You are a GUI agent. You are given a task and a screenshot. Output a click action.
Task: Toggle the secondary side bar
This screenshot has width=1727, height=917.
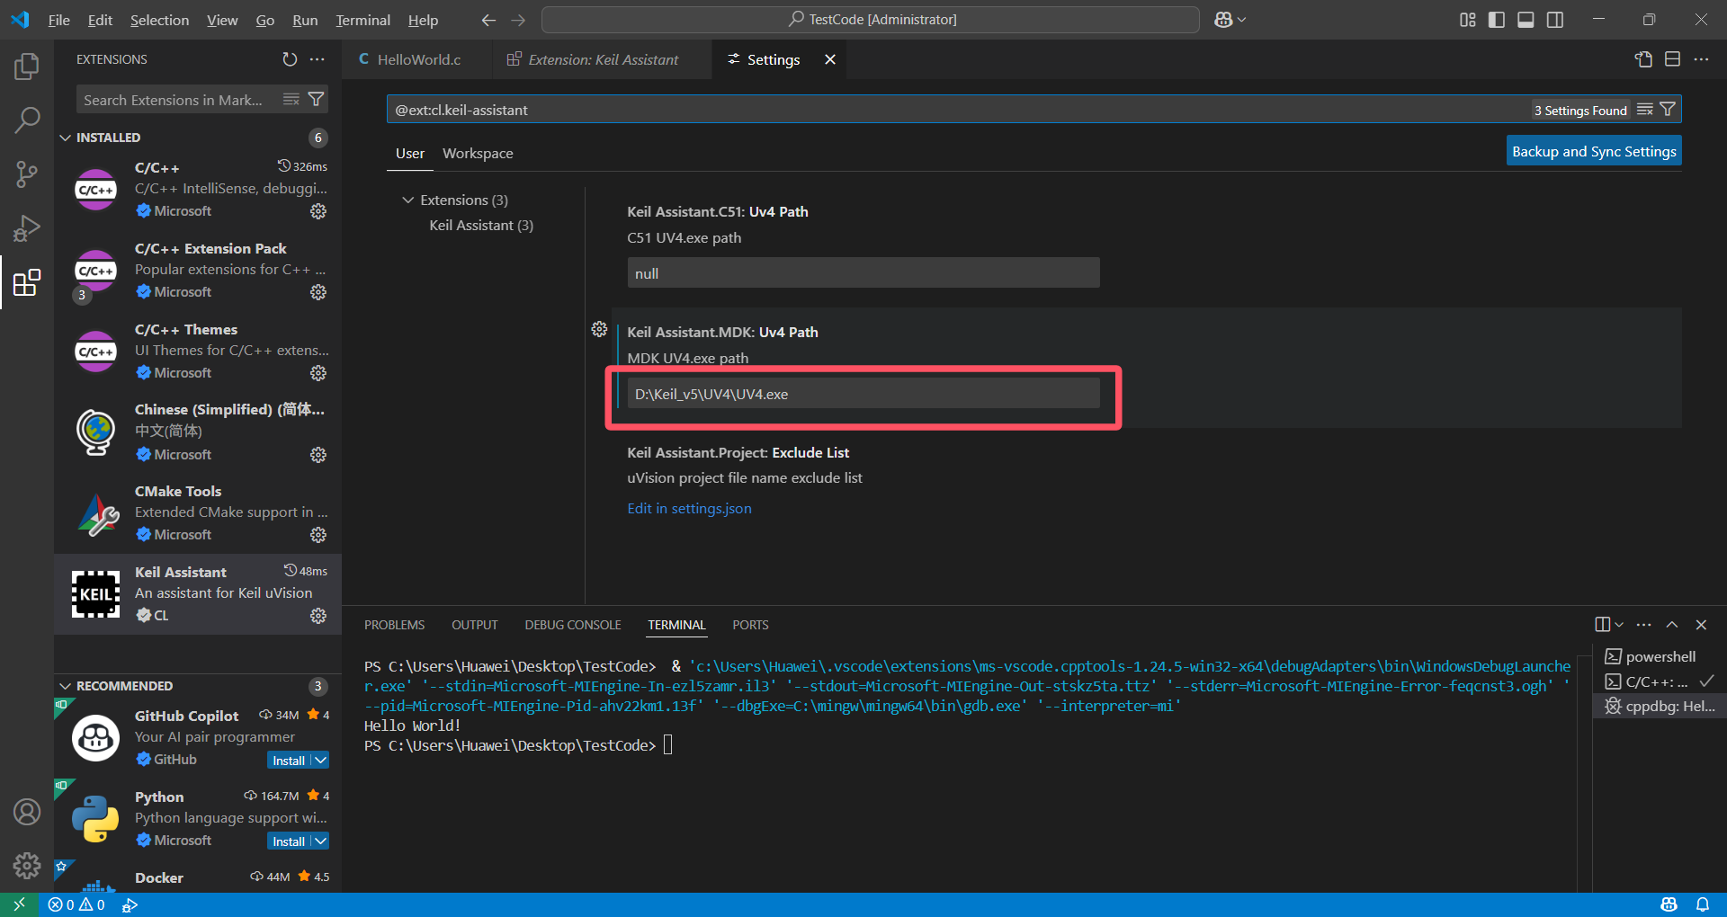coord(1555,20)
